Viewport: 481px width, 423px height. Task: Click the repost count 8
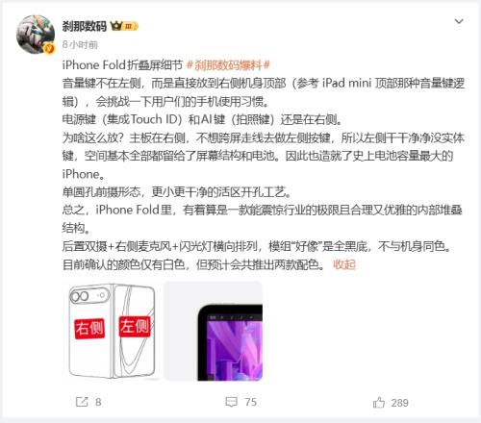(98, 402)
